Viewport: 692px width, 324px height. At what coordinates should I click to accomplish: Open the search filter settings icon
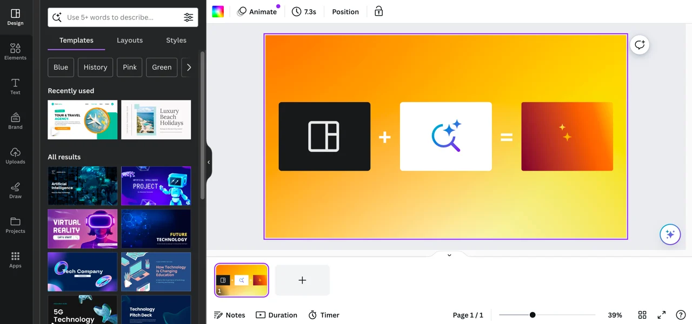pyautogui.click(x=188, y=17)
